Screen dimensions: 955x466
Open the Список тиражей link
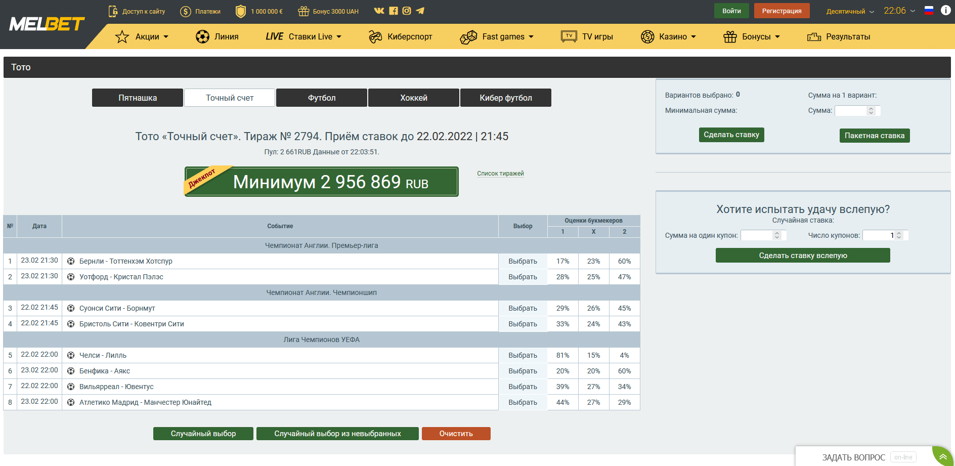click(500, 174)
